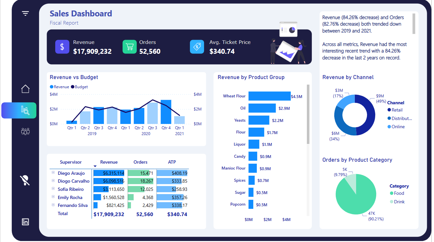The image size is (434, 242).
Task: Click the Candy category label
Action: (240, 156)
